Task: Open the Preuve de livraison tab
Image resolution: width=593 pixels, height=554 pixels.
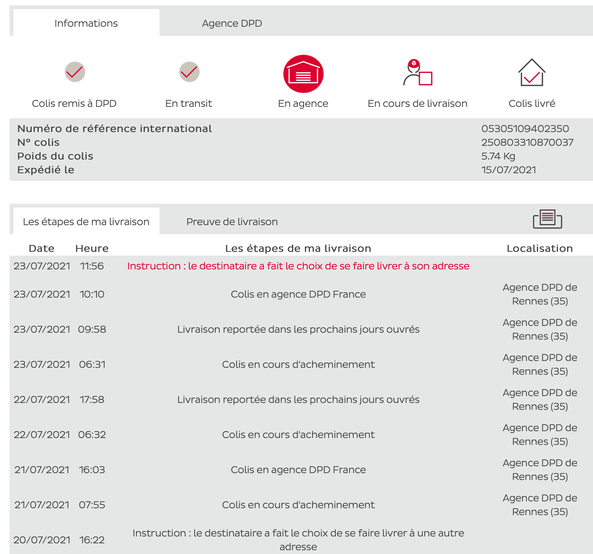Action: (232, 221)
